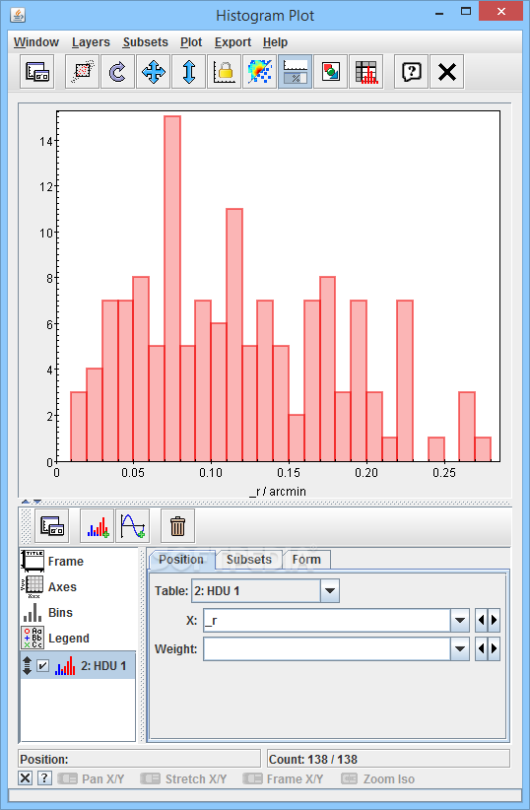Click the navigation help question mark box
This screenshot has height=810, width=530.
tap(44, 777)
